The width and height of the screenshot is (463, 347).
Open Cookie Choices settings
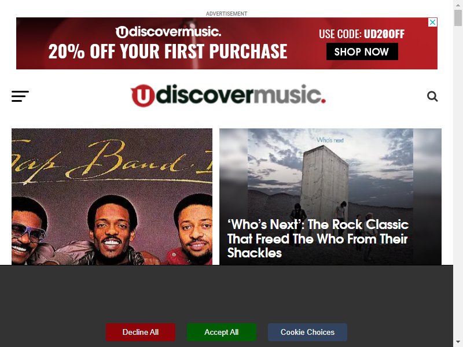pos(307,332)
